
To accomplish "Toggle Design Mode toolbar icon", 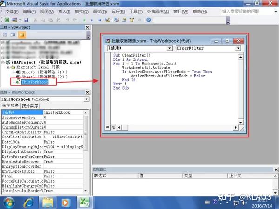I will point(107,20).
